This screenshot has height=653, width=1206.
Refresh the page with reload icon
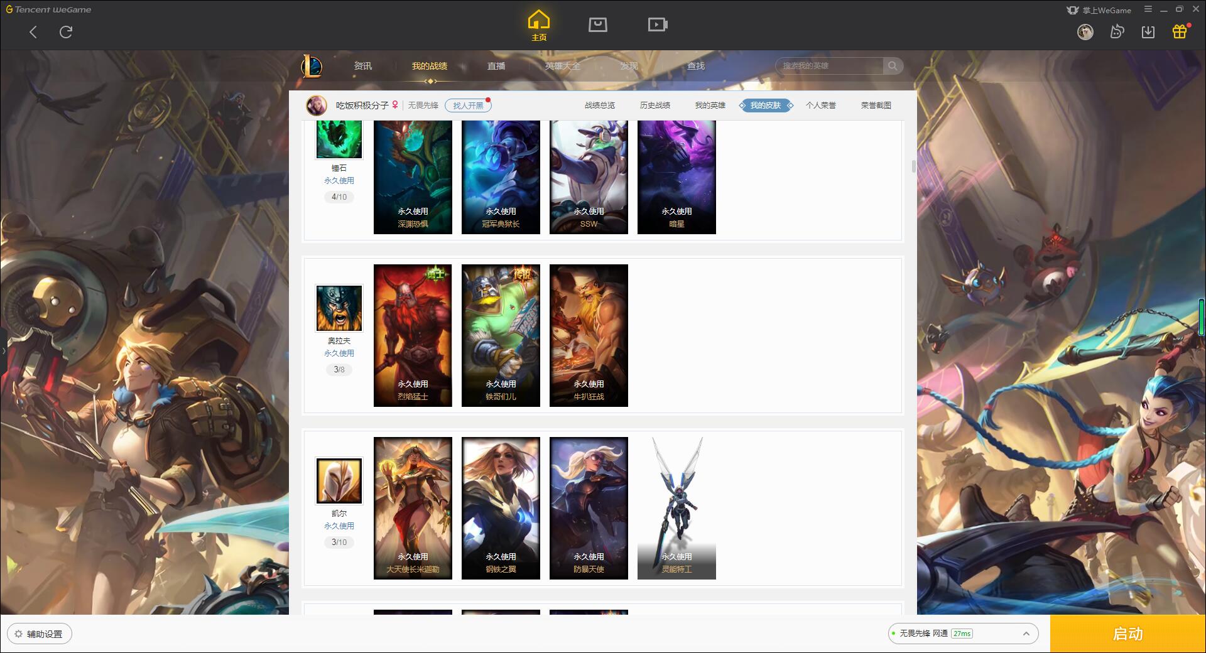coord(66,32)
